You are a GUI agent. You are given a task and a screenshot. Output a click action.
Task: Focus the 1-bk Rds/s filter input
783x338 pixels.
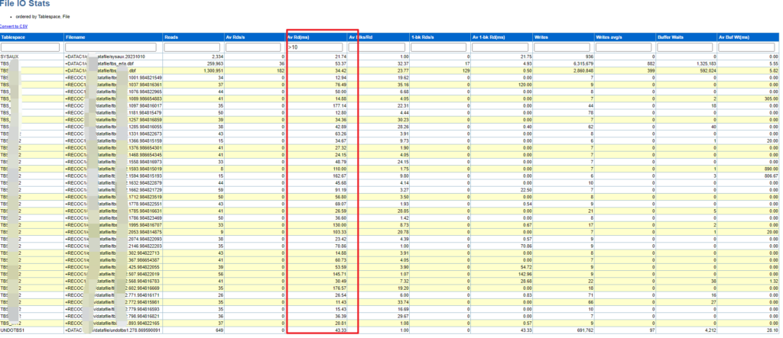pyautogui.click(x=438, y=47)
